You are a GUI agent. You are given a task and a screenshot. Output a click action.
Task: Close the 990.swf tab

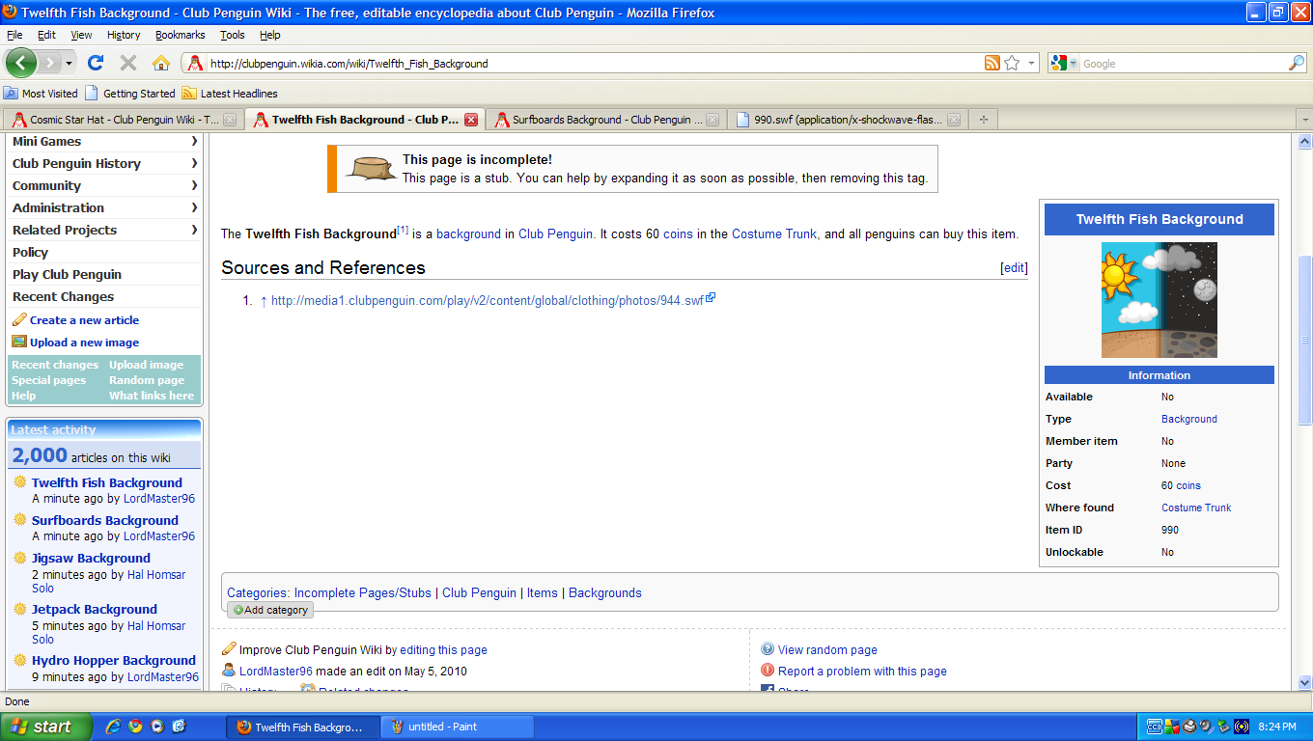[954, 120]
